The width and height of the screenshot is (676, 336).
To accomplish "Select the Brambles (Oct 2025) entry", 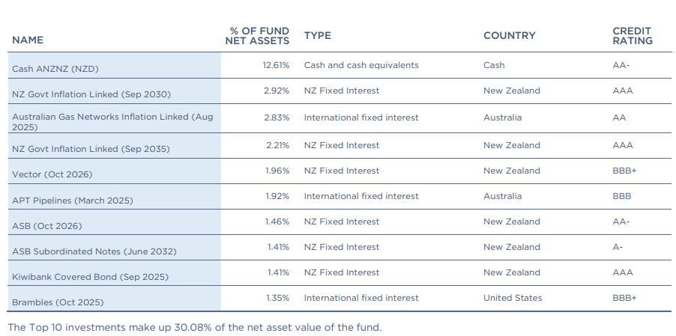I will [58, 302].
